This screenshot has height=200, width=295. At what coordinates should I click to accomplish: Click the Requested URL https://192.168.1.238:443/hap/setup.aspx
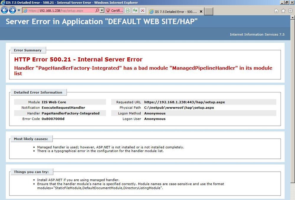[185, 102]
